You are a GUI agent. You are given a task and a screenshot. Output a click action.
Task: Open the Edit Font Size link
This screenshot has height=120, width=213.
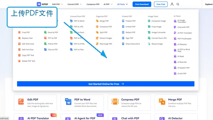28,50
